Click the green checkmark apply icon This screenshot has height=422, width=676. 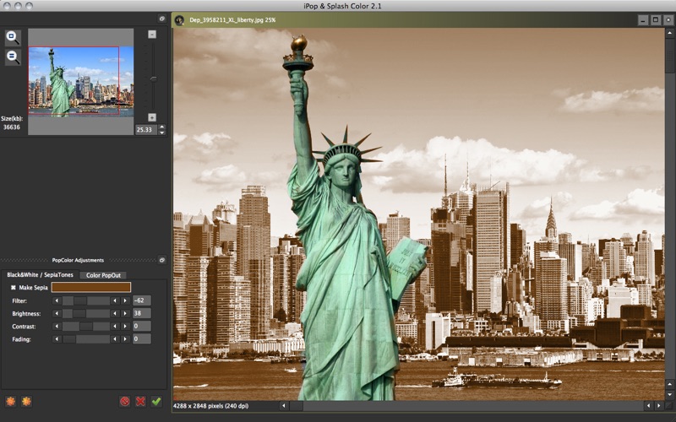[156, 402]
